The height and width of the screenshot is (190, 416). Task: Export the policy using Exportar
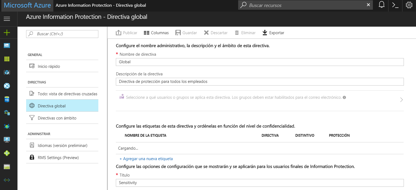pyautogui.click(x=273, y=33)
